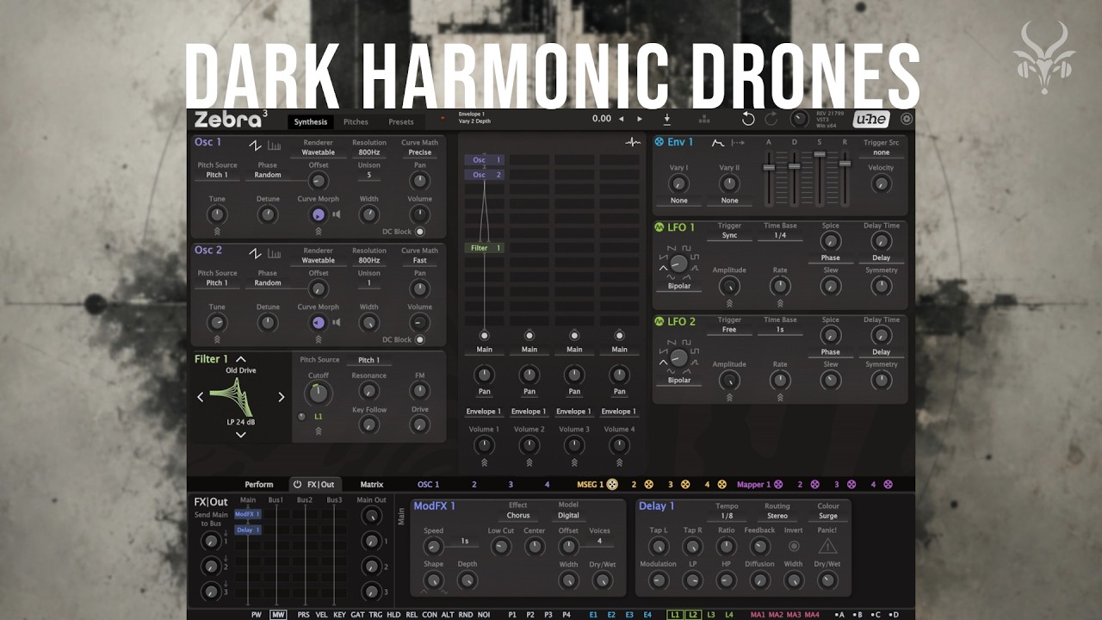Toggle Osc 1 DC Block
1102x620 pixels.
click(420, 232)
